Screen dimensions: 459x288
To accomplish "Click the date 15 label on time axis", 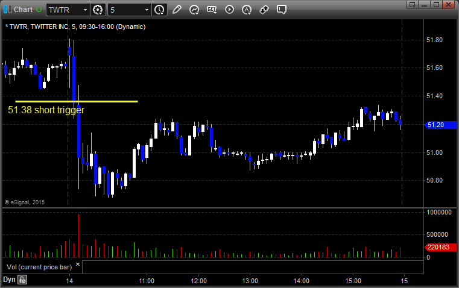I will coord(404,281).
